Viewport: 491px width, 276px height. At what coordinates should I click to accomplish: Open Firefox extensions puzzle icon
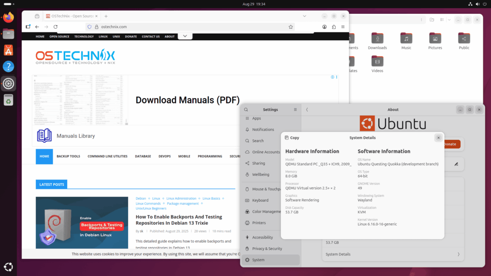click(334, 27)
